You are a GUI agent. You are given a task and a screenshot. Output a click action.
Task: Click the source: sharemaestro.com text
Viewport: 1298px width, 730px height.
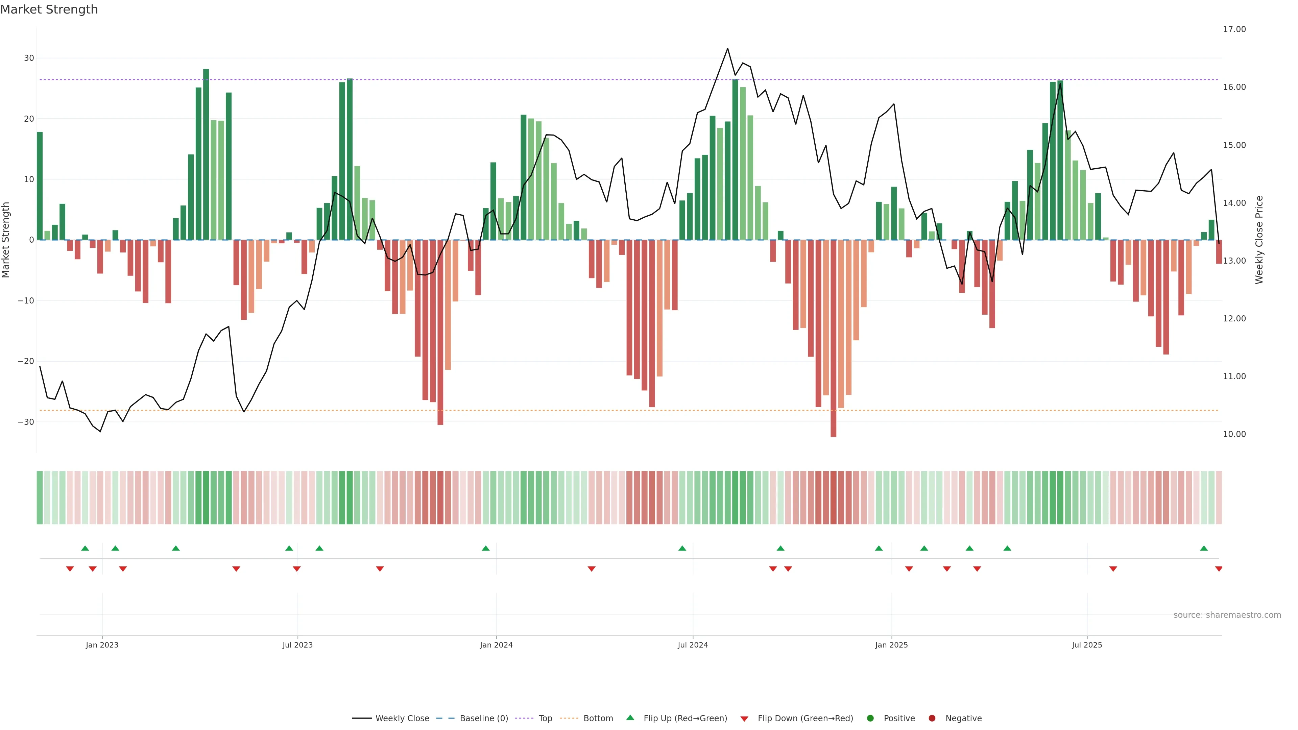pyautogui.click(x=1227, y=615)
